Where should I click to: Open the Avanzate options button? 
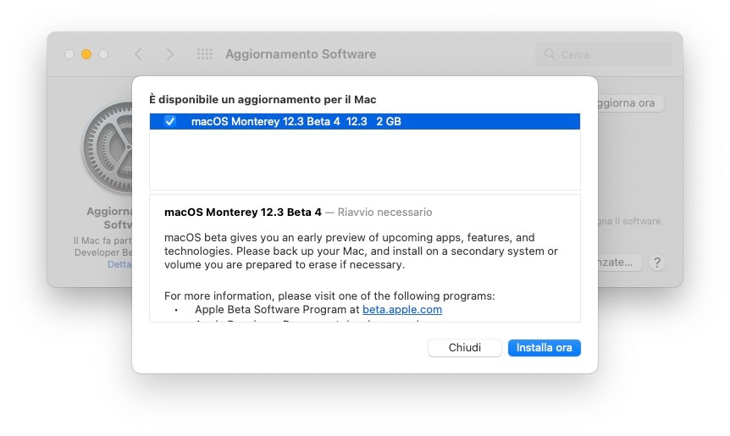click(x=619, y=262)
